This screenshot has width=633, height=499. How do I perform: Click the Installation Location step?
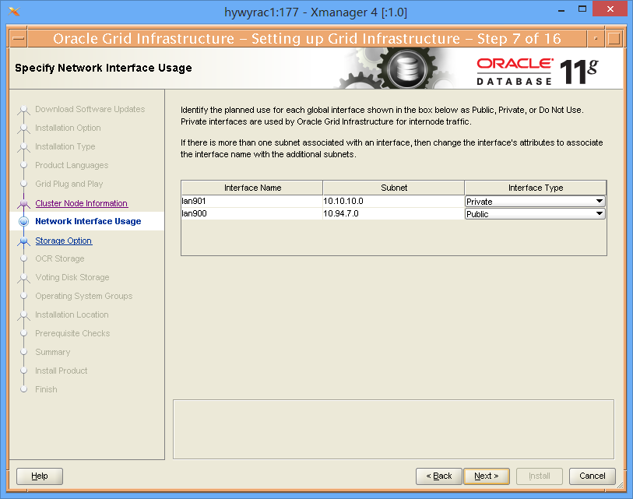coord(72,315)
